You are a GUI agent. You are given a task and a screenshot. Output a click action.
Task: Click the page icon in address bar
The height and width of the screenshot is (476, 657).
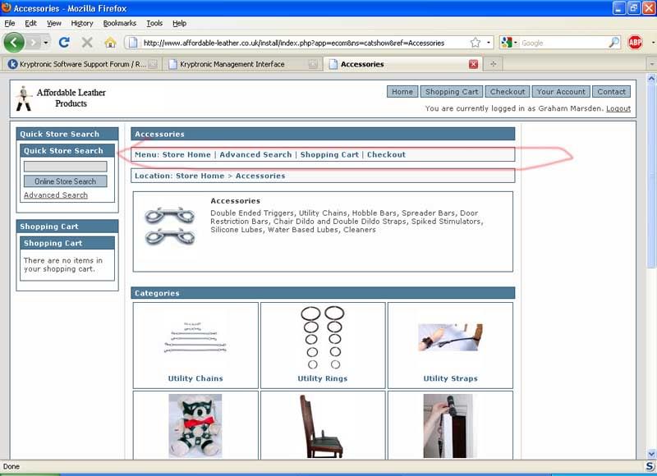(133, 43)
